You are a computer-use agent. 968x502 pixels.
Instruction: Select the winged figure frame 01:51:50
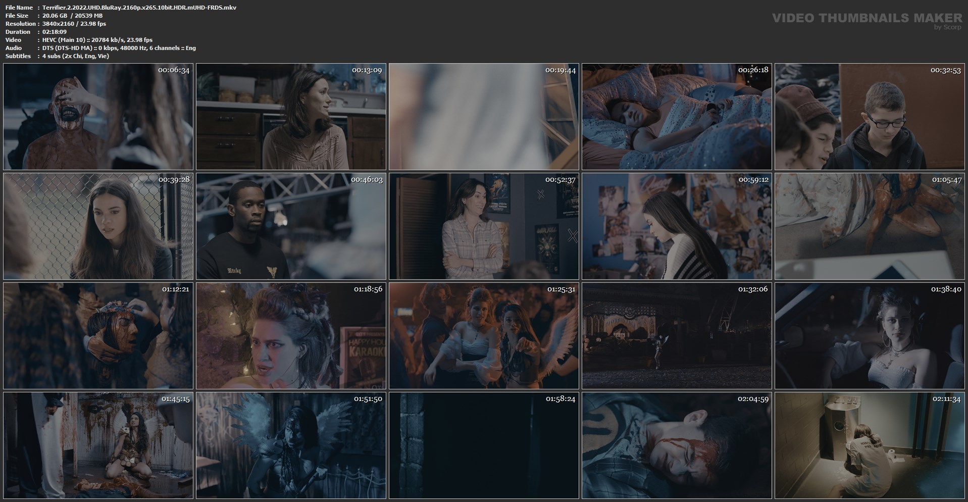pyautogui.click(x=291, y=446)
